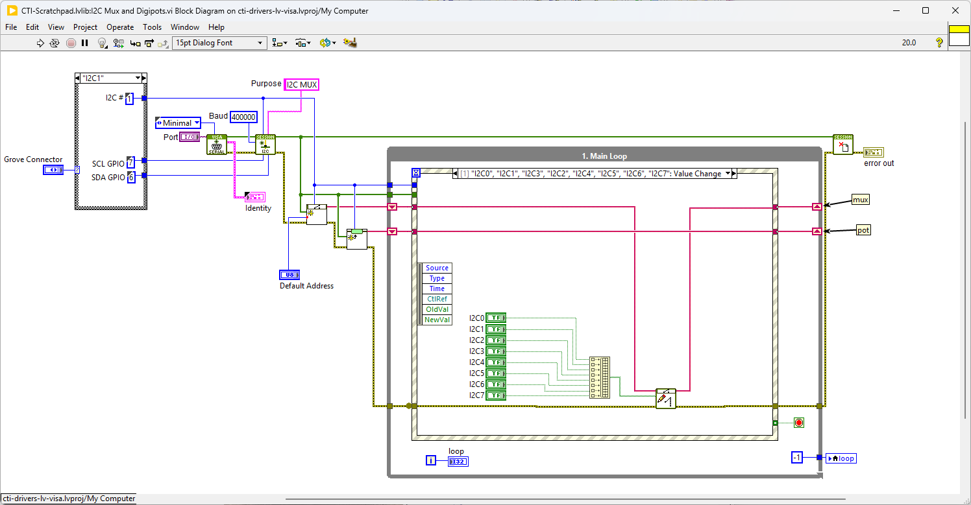Open the Reorder dropdown
This screenshot has width=971, height=505.
click(326, 43)
